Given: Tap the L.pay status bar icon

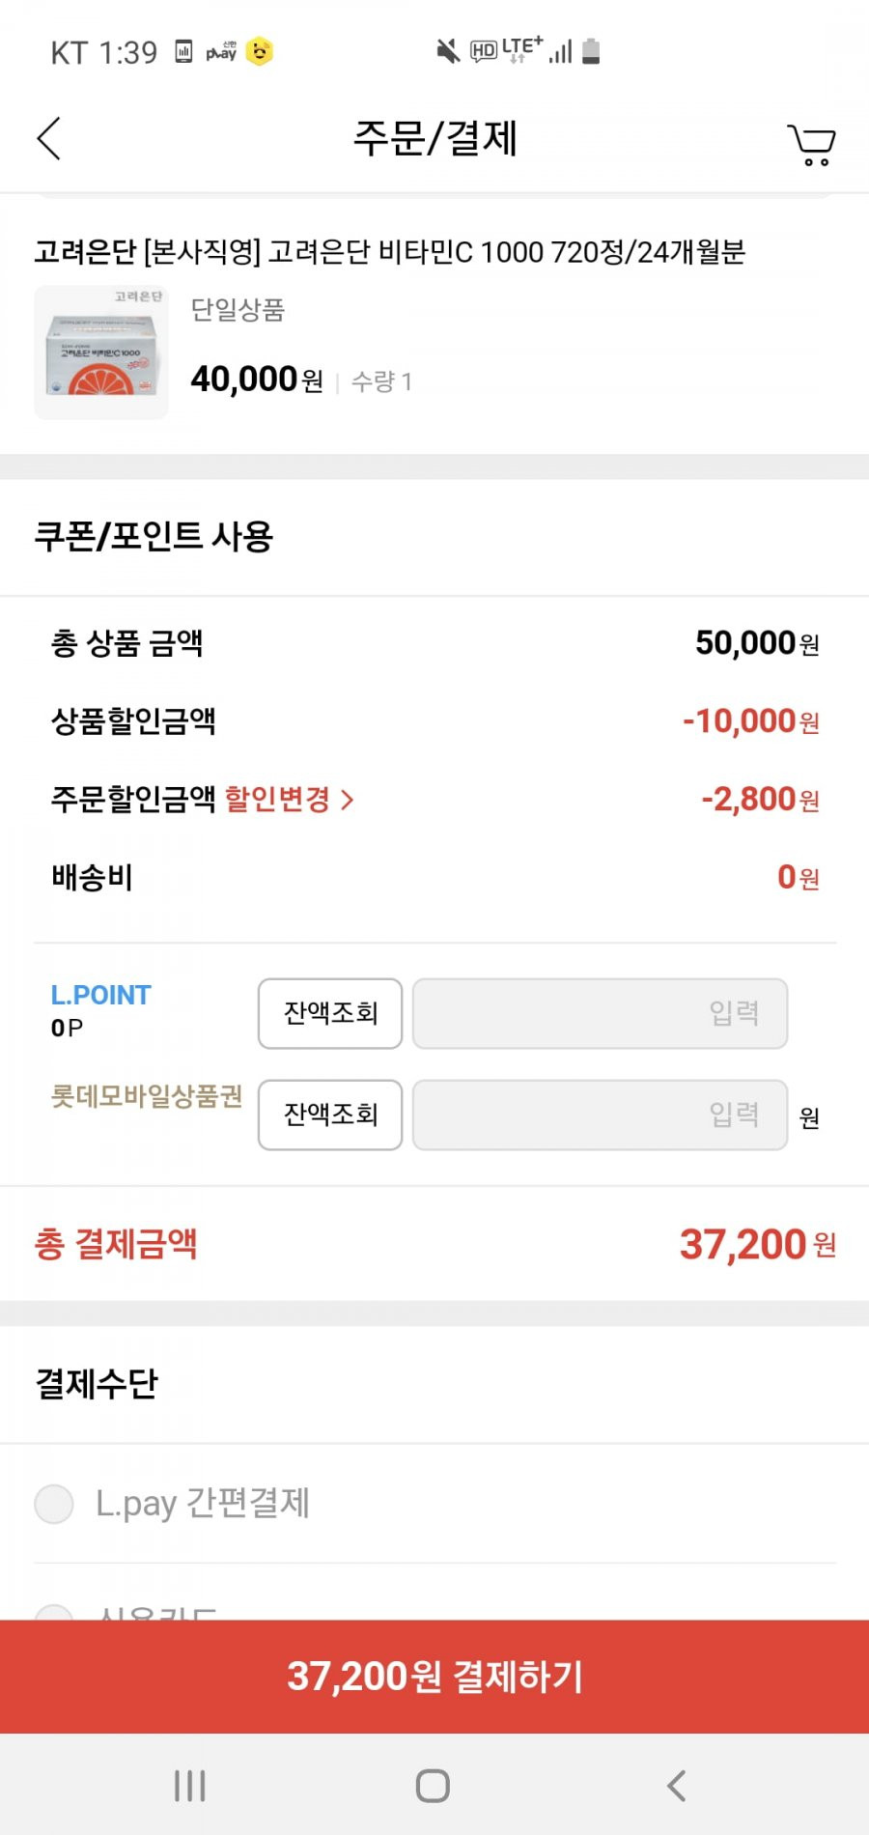Looking at the screenshot, I should click(x=221, y=51).
